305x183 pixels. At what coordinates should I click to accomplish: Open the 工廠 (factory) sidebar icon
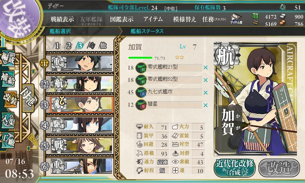[8, 140]
